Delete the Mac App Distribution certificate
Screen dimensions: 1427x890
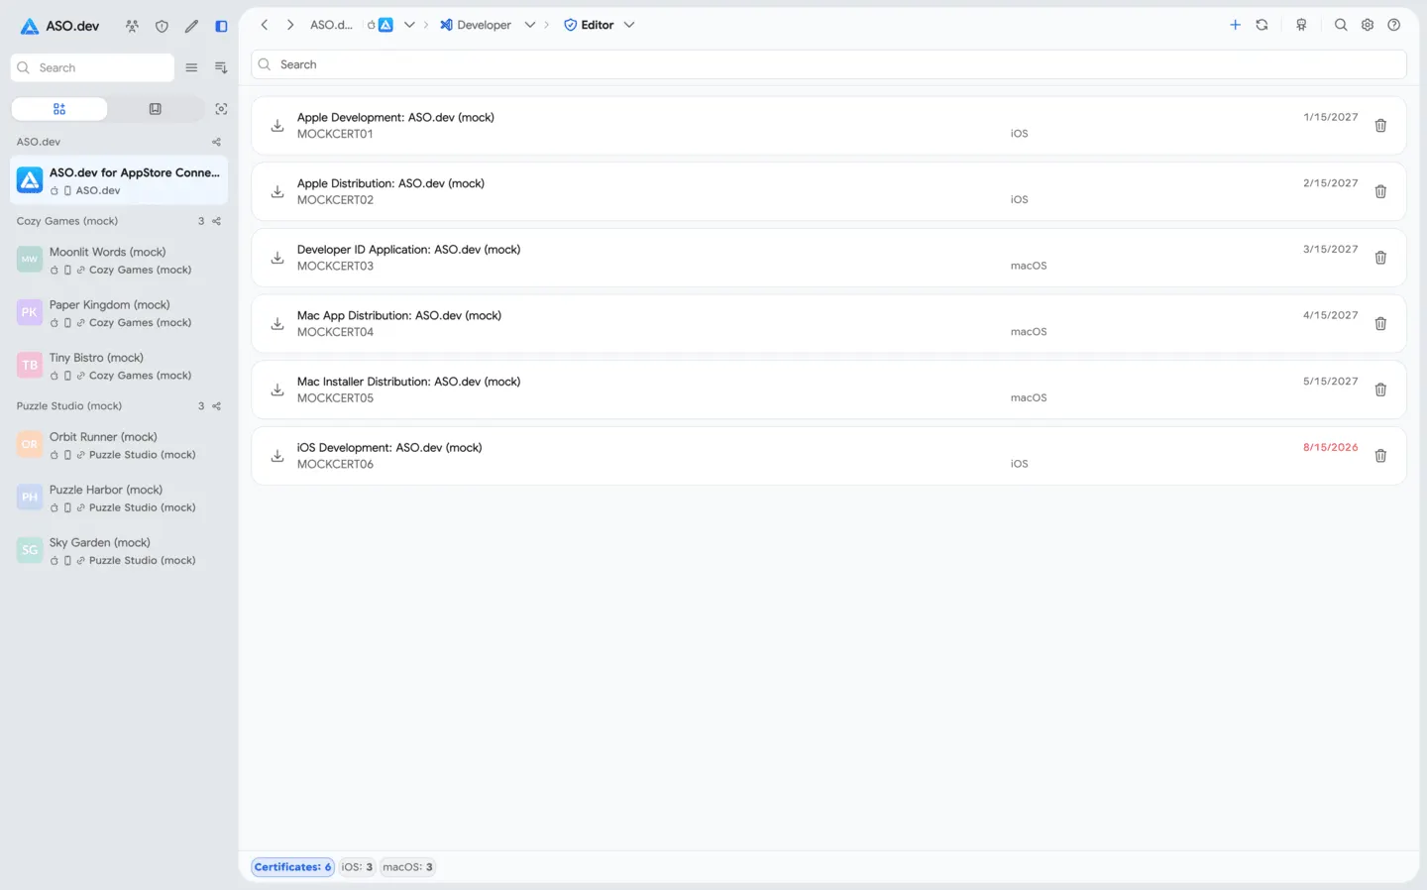[x=1380, y=324]
